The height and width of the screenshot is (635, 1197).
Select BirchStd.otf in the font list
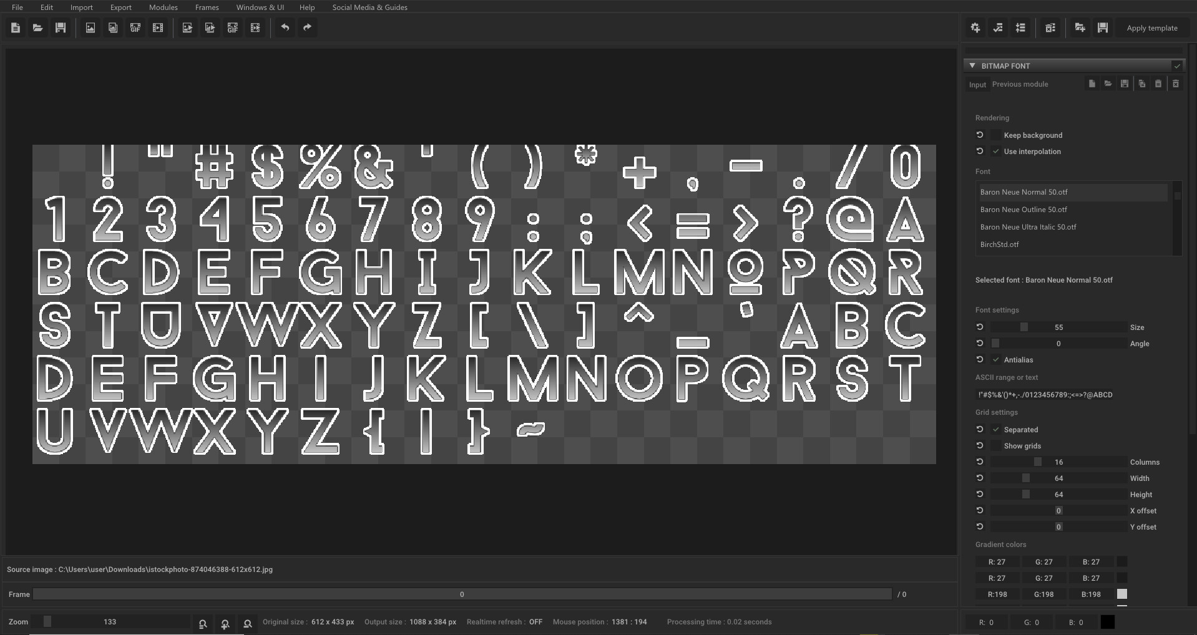click(x=1000, y=245)
